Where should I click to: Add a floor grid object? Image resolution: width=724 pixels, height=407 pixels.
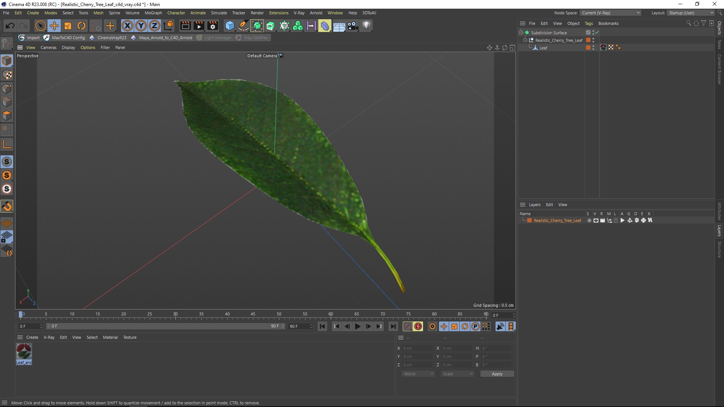point(339,26)
